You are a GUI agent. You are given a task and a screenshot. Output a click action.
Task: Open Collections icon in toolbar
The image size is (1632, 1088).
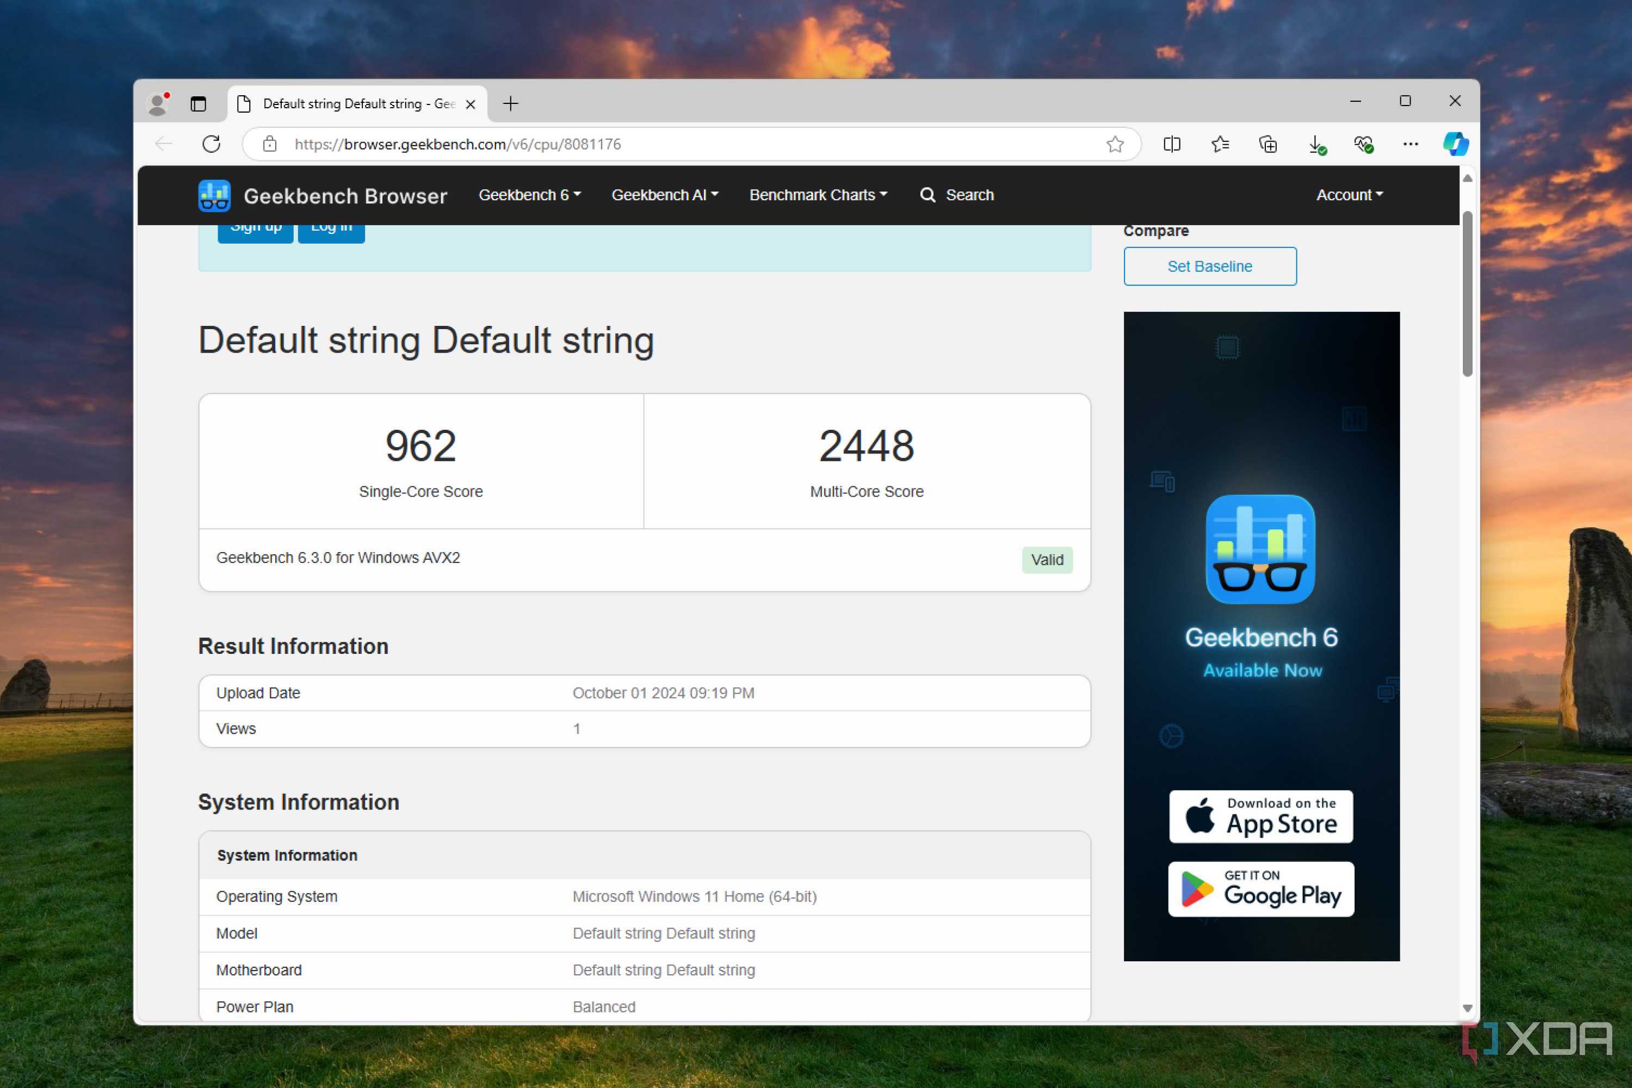pos(1268,144)
